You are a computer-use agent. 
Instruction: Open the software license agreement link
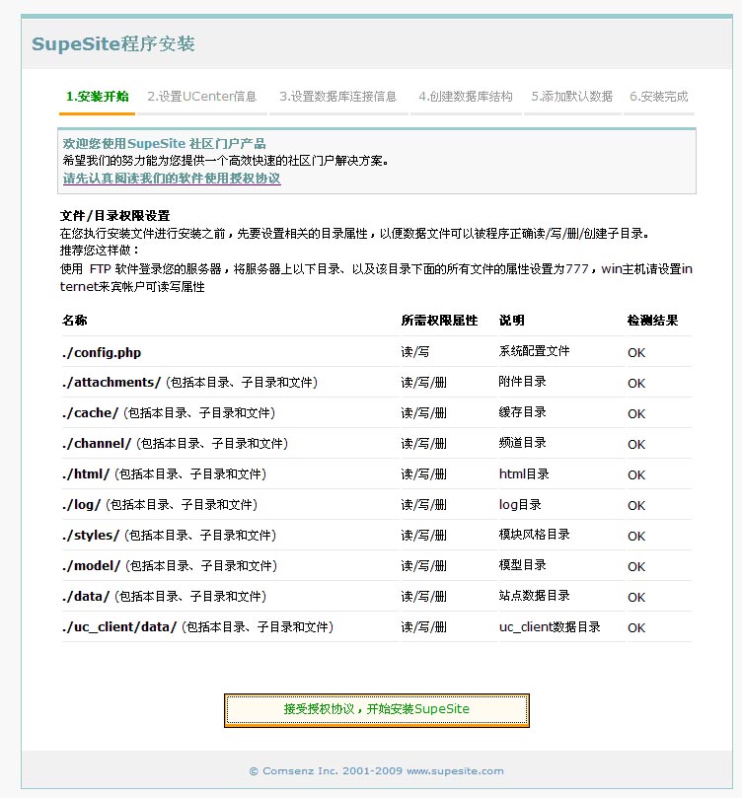[172, 179]
